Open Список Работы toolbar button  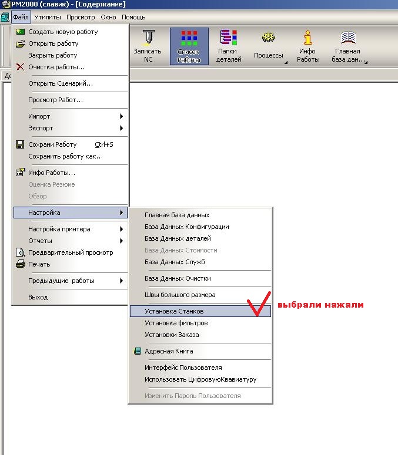coord(189,46)
